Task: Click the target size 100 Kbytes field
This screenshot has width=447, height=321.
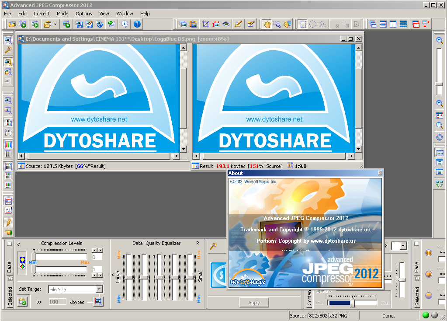Action: tap(57, 302)
